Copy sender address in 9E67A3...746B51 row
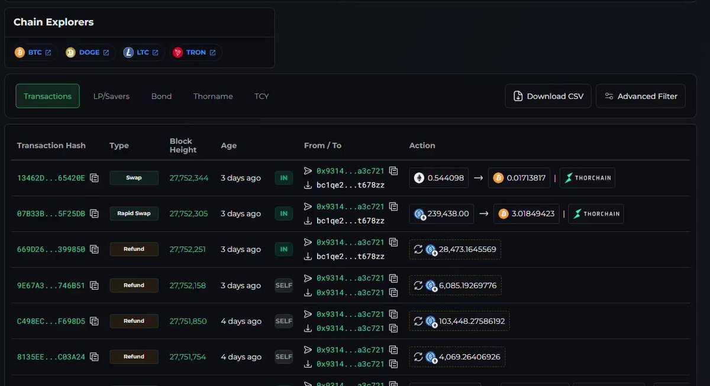Image resolution: width=710 pixels, height=386 pixels. pyautogui.click(x=393, y=278)
